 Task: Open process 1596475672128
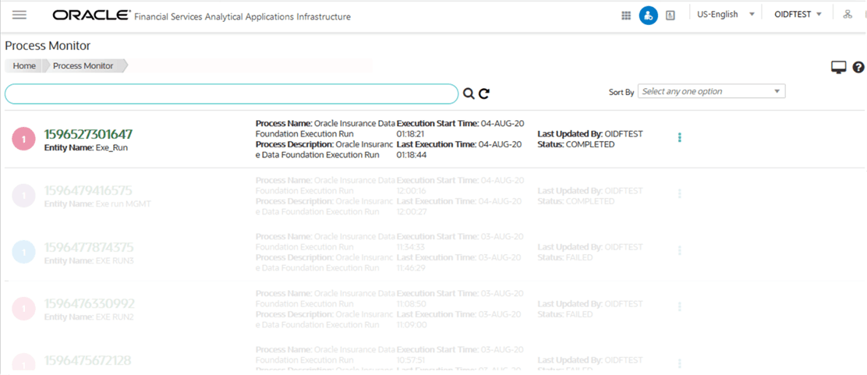(x=87, y=361)
